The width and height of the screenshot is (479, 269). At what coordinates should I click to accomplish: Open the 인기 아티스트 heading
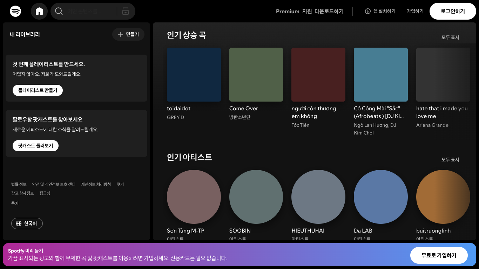189,157
